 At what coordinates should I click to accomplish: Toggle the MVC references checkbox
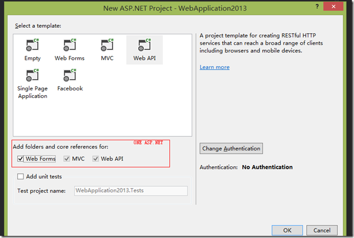(x=66, y=159)
